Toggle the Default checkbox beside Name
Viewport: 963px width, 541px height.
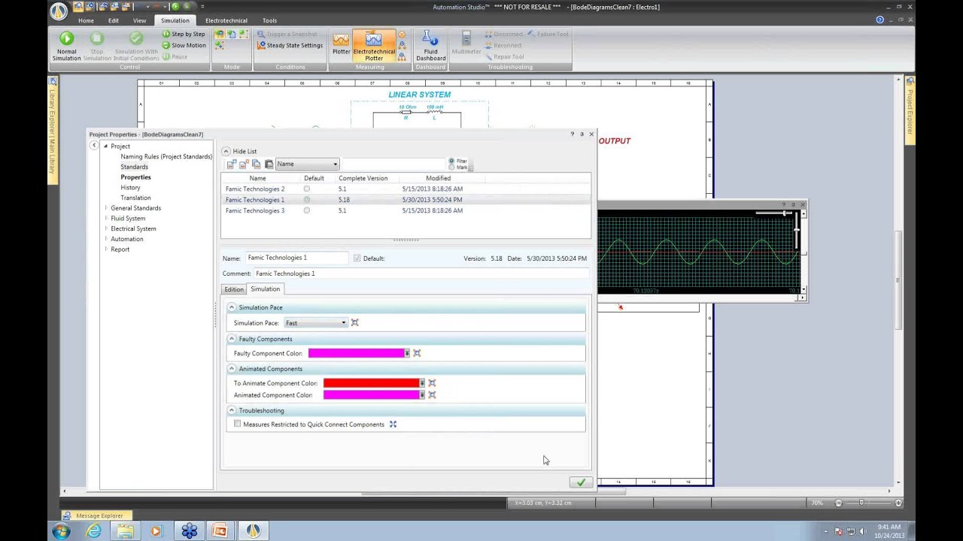pyautogui.click(x=357, y=258)
